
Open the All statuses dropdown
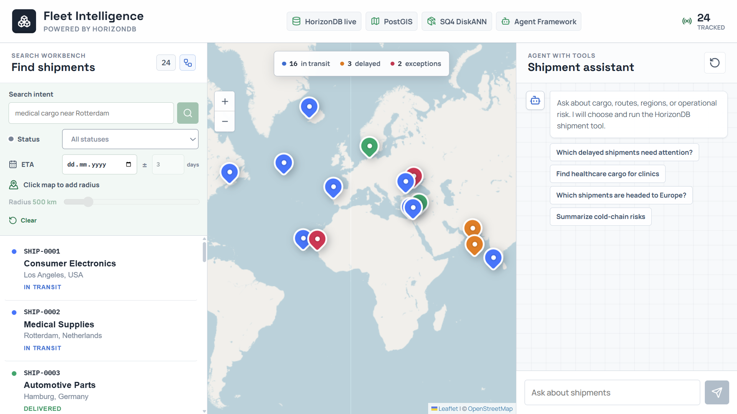tap(130, 139)
